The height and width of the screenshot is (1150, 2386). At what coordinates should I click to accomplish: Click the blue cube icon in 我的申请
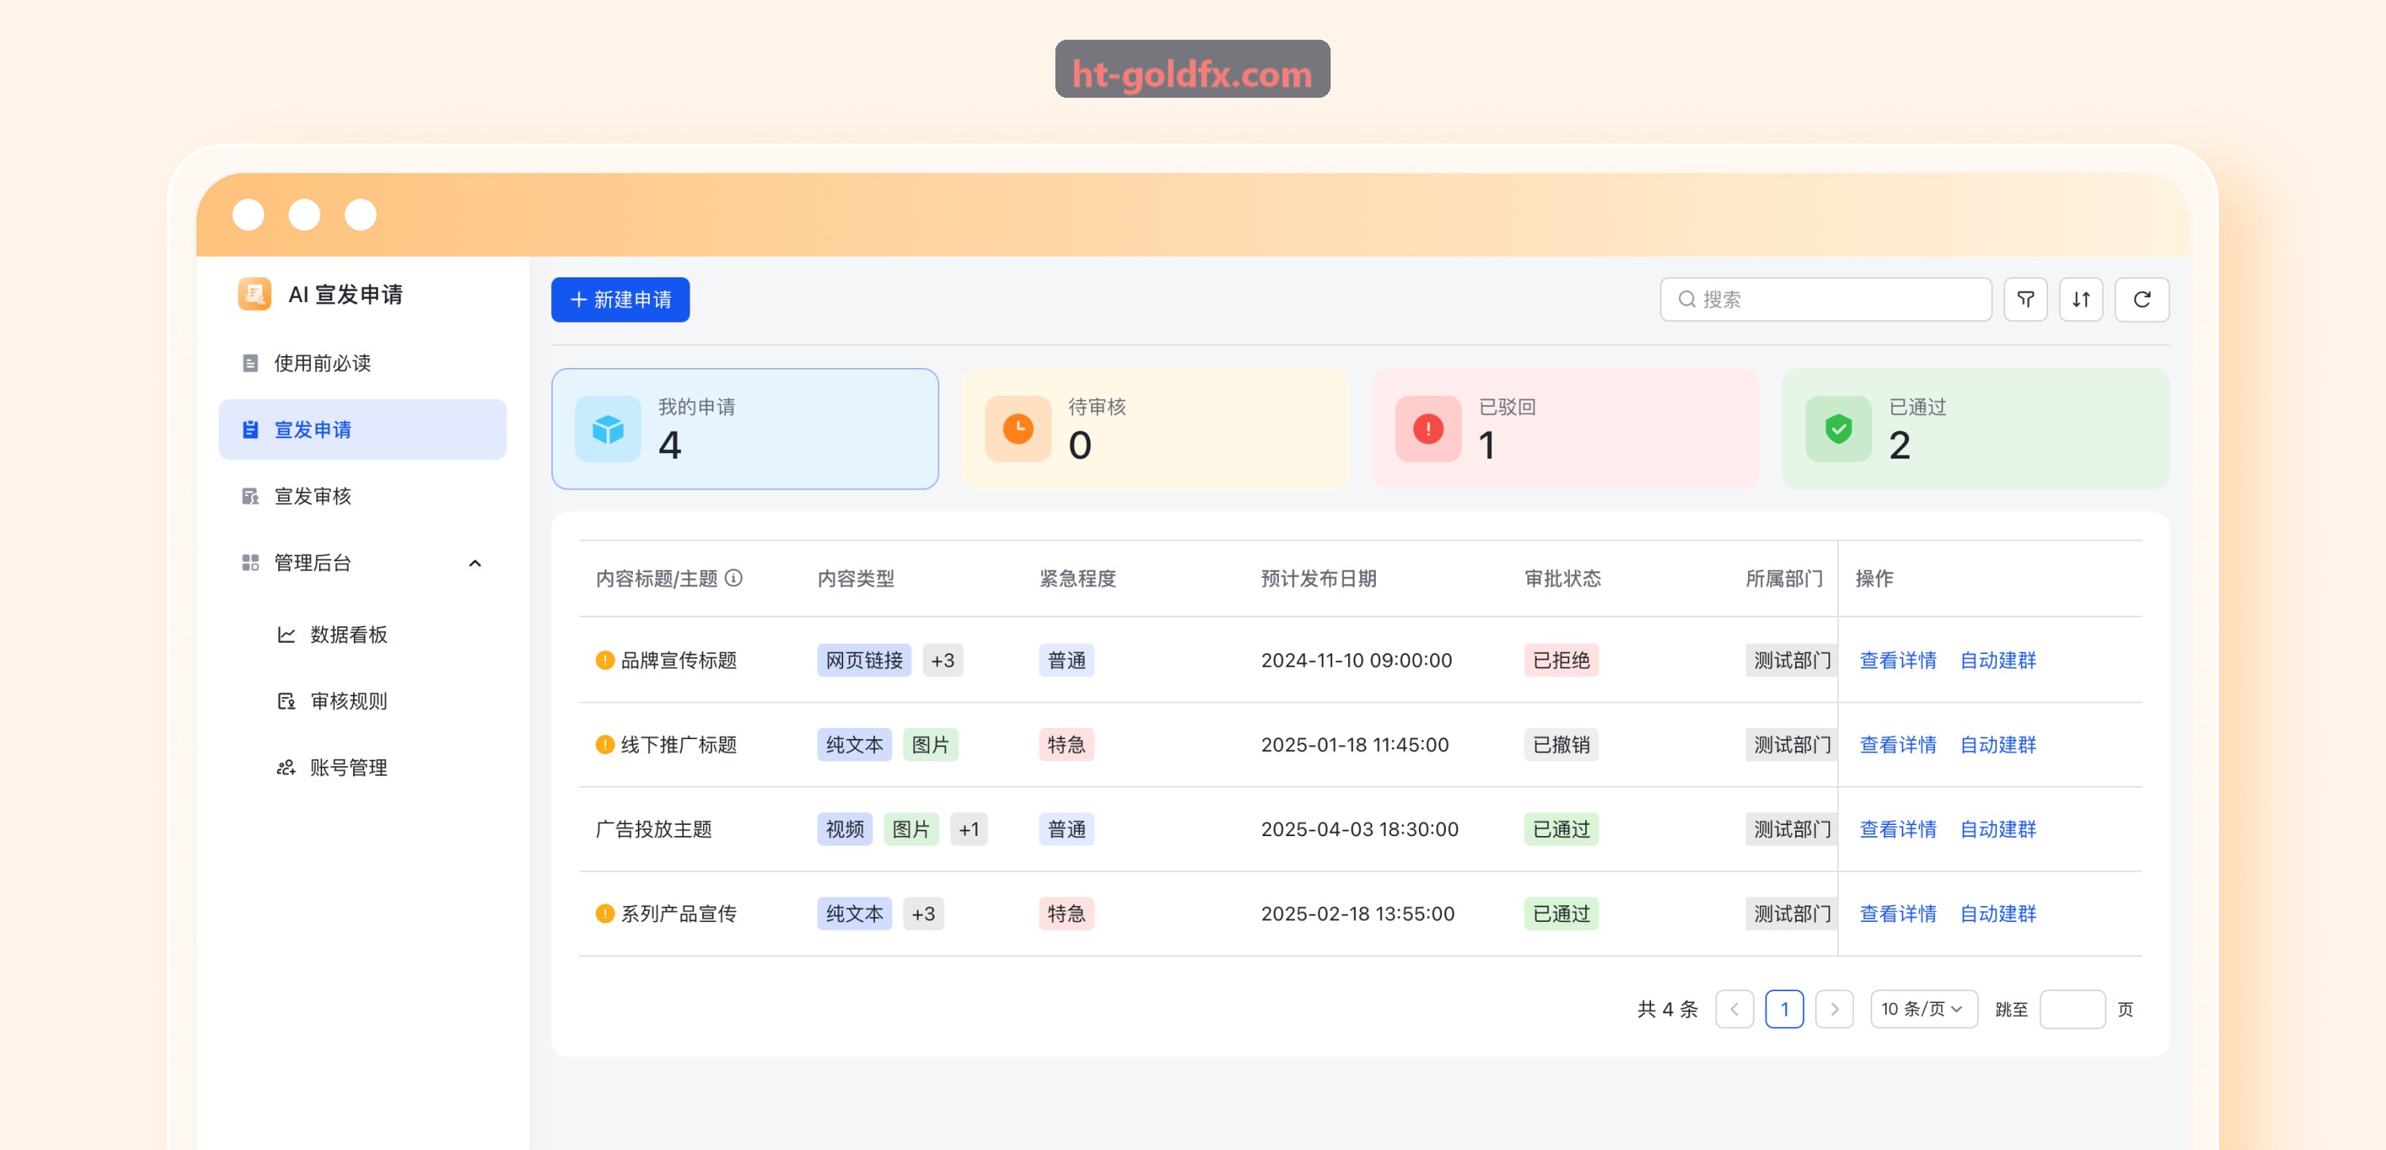tap(608, 428)
